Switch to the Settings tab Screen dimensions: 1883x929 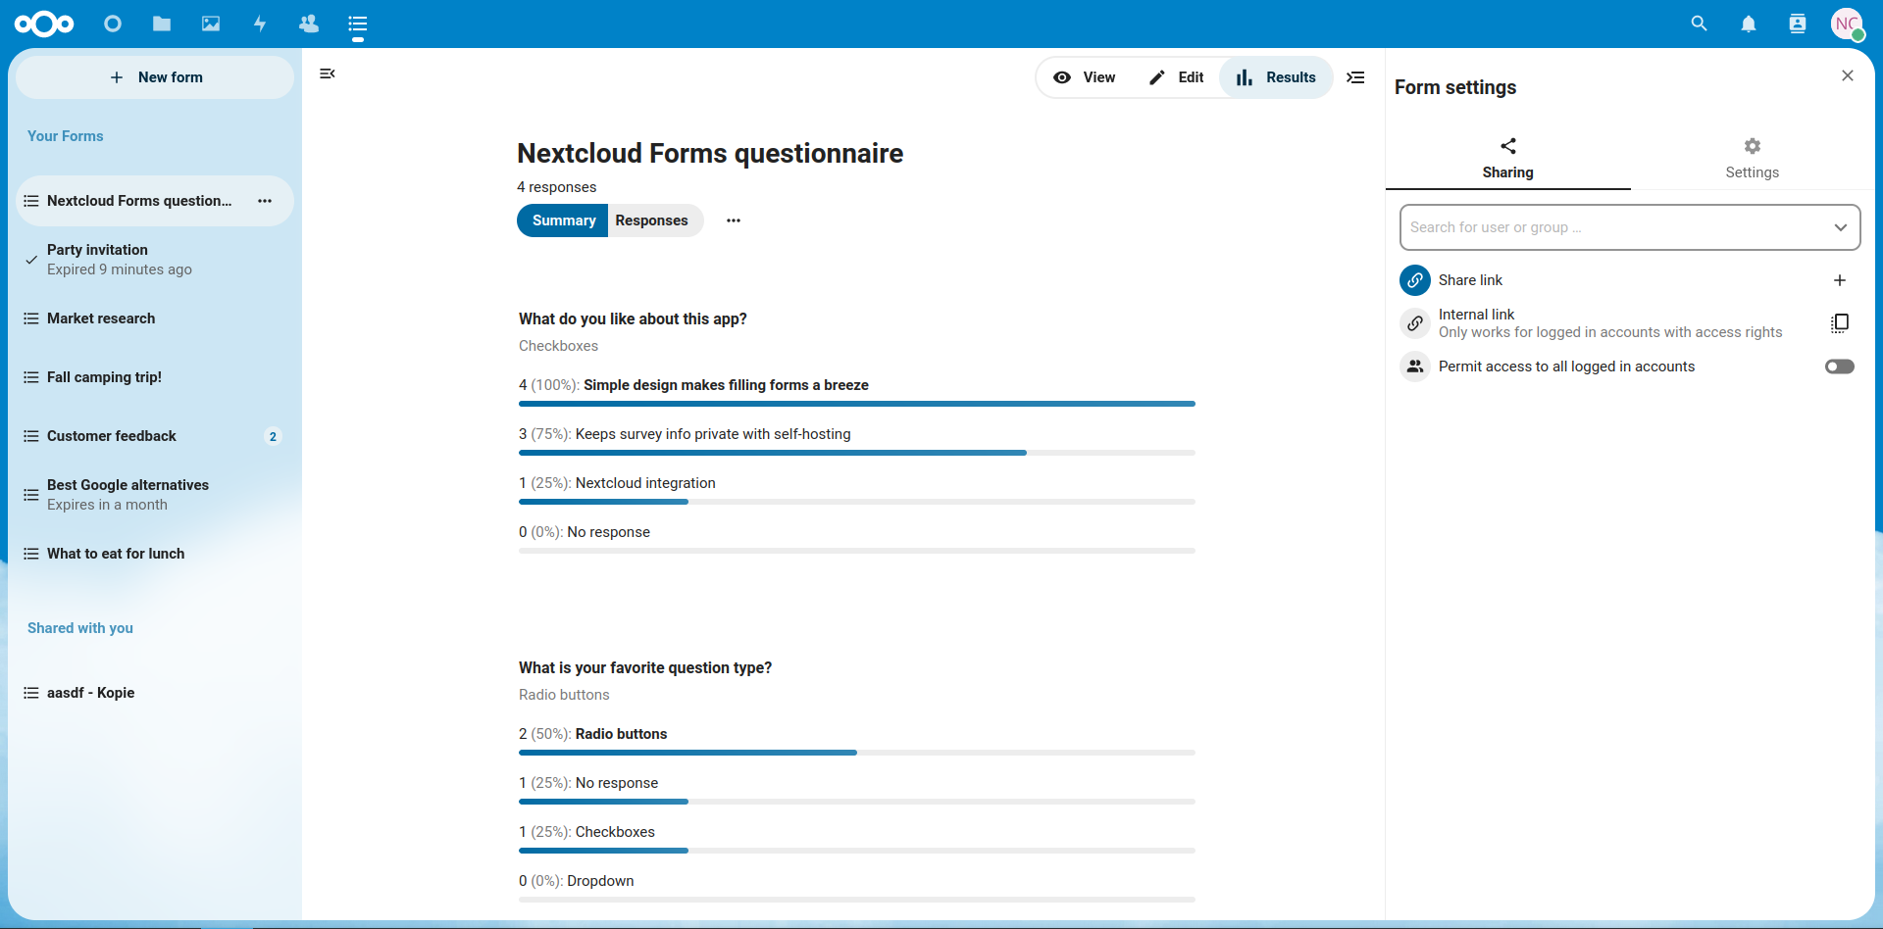[1753, 159]
